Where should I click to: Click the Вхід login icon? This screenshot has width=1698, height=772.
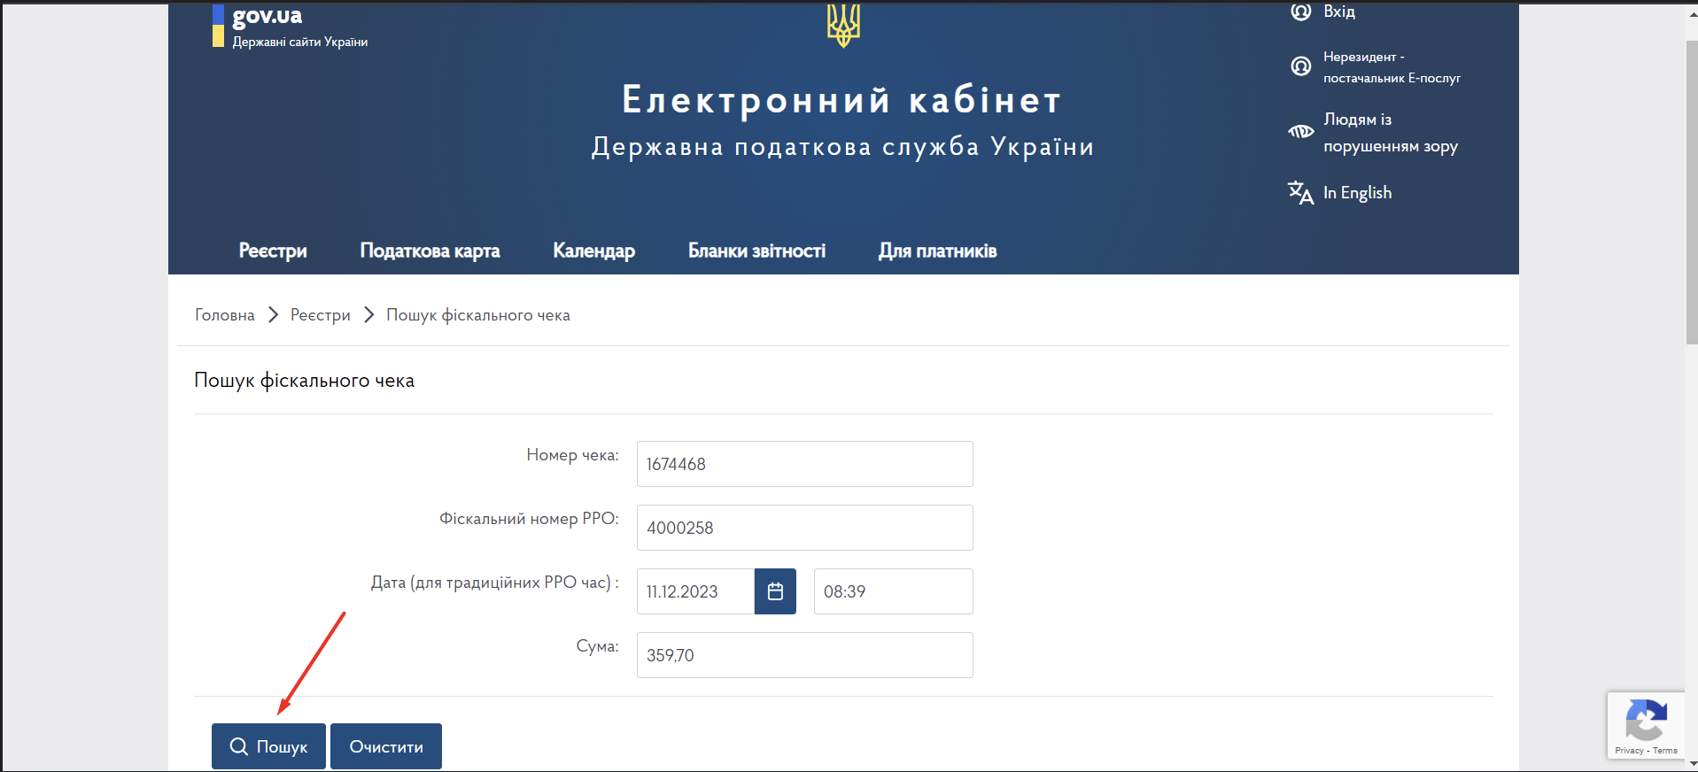point(1300,12)
